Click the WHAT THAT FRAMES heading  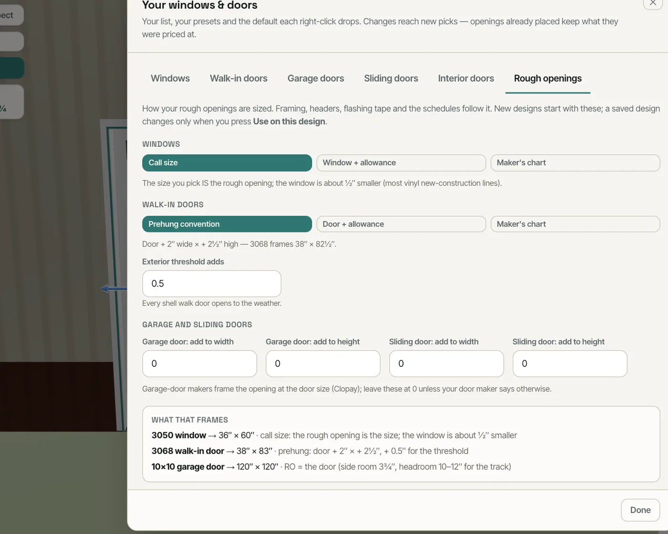point(189,420)
